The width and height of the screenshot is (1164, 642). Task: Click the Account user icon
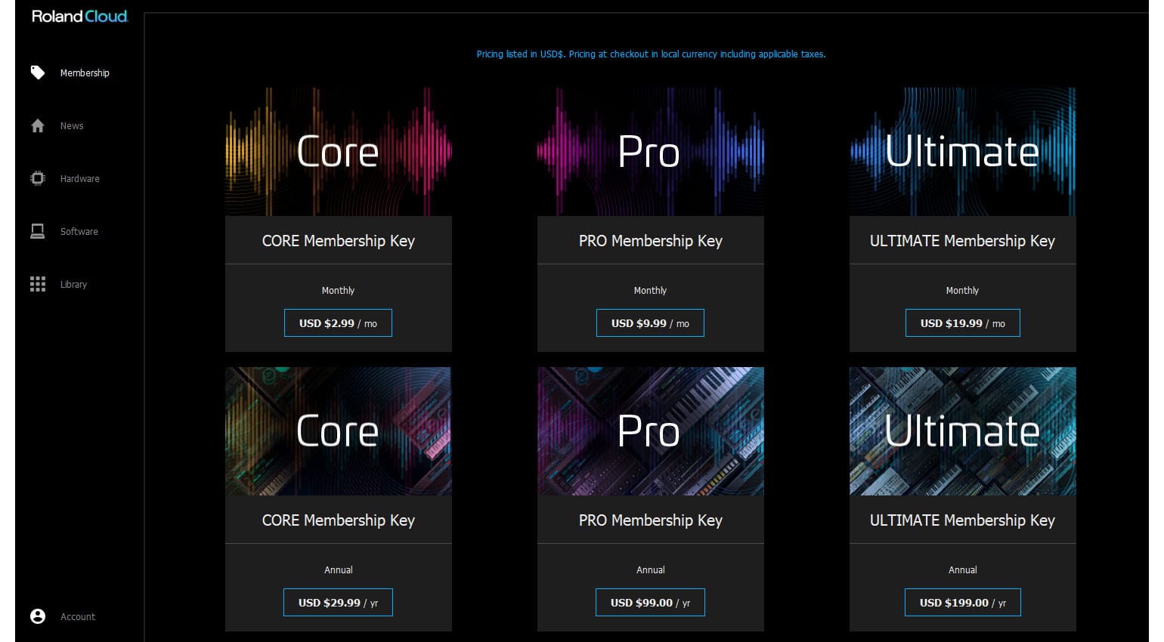pos(38,616)
